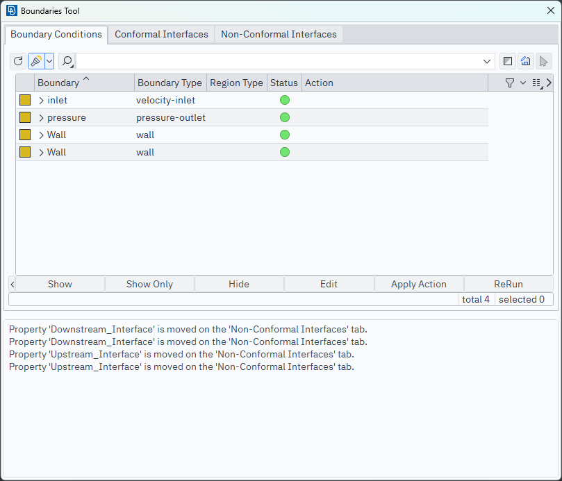The height and width of the screenshot is (481, 562).
Task: Open the Non-Conformal Interfaces tab
Action: click(x=279, y=34)
